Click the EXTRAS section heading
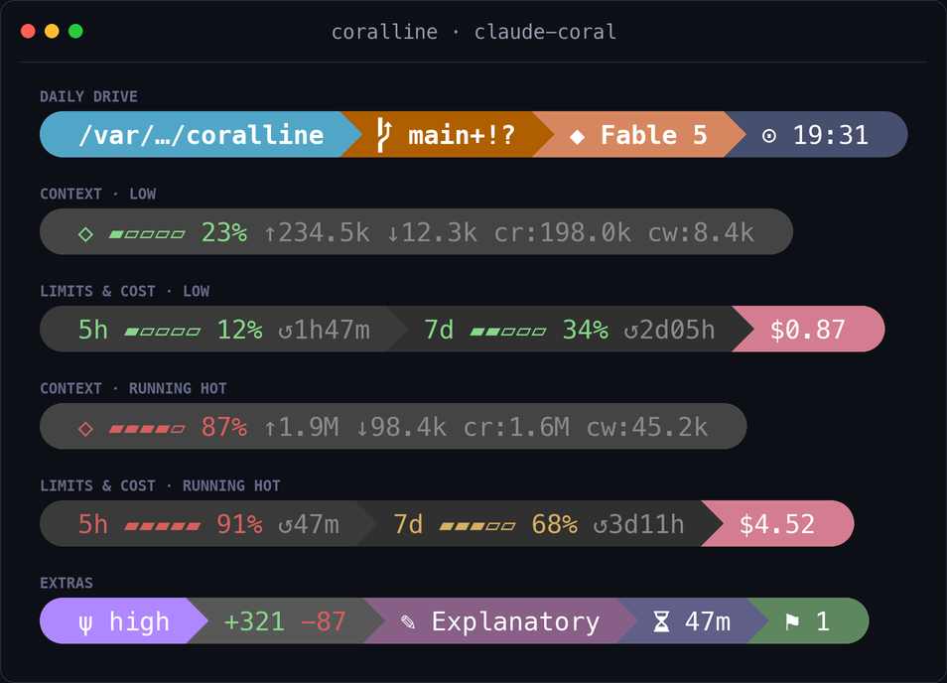947x683 pixels. click(x=67, y=583)
